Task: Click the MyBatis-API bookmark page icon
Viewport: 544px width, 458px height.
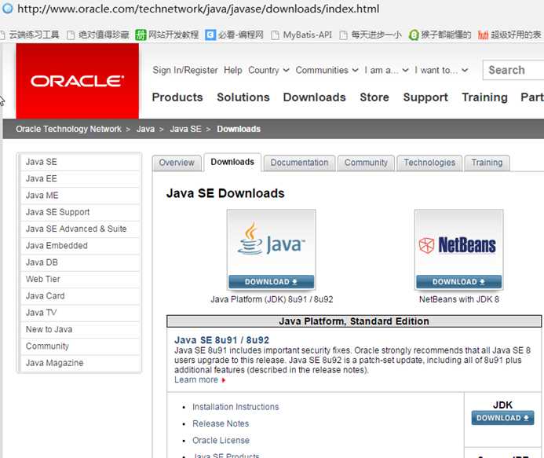Action: click(x=275, y=35)
